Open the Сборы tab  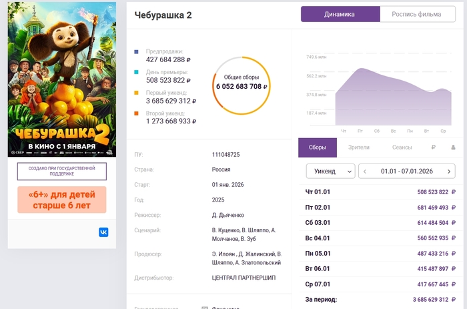click(318, 147)
